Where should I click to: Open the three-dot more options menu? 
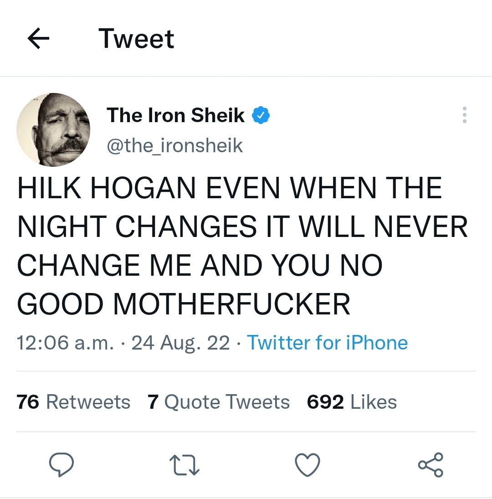pyautogui.click(x=464, y=115)
